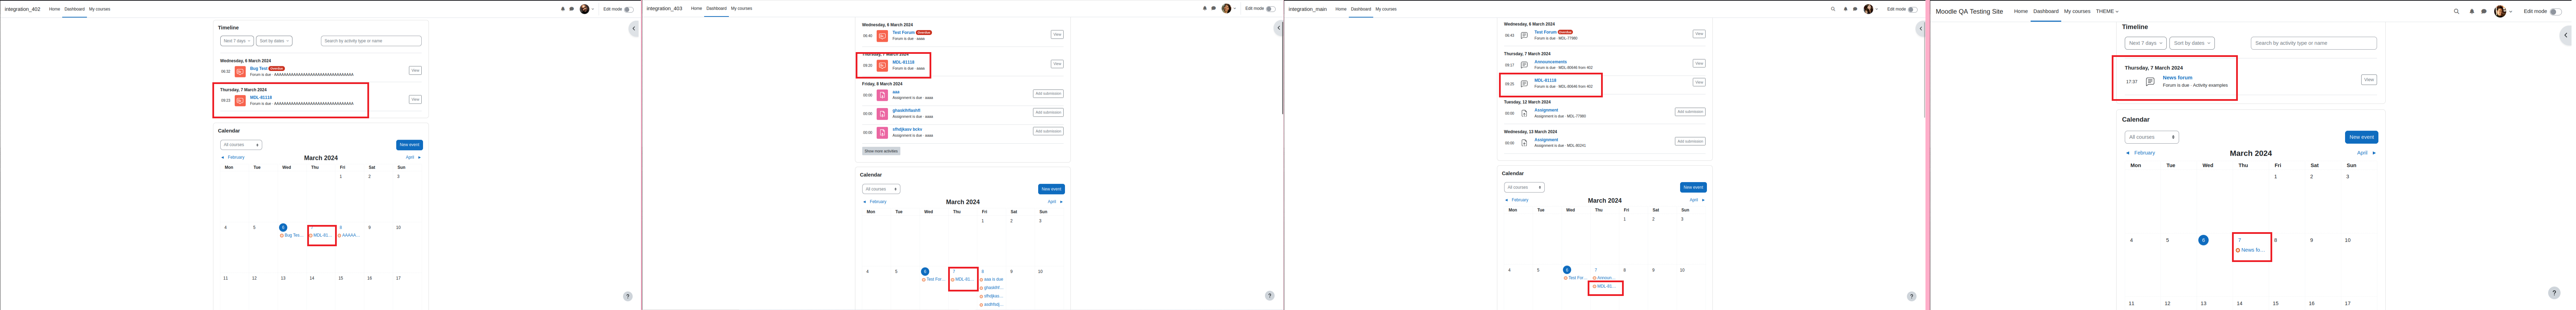Click 'Show more activities' button in integration_403

pyautogui.click(x=881, y=152)
